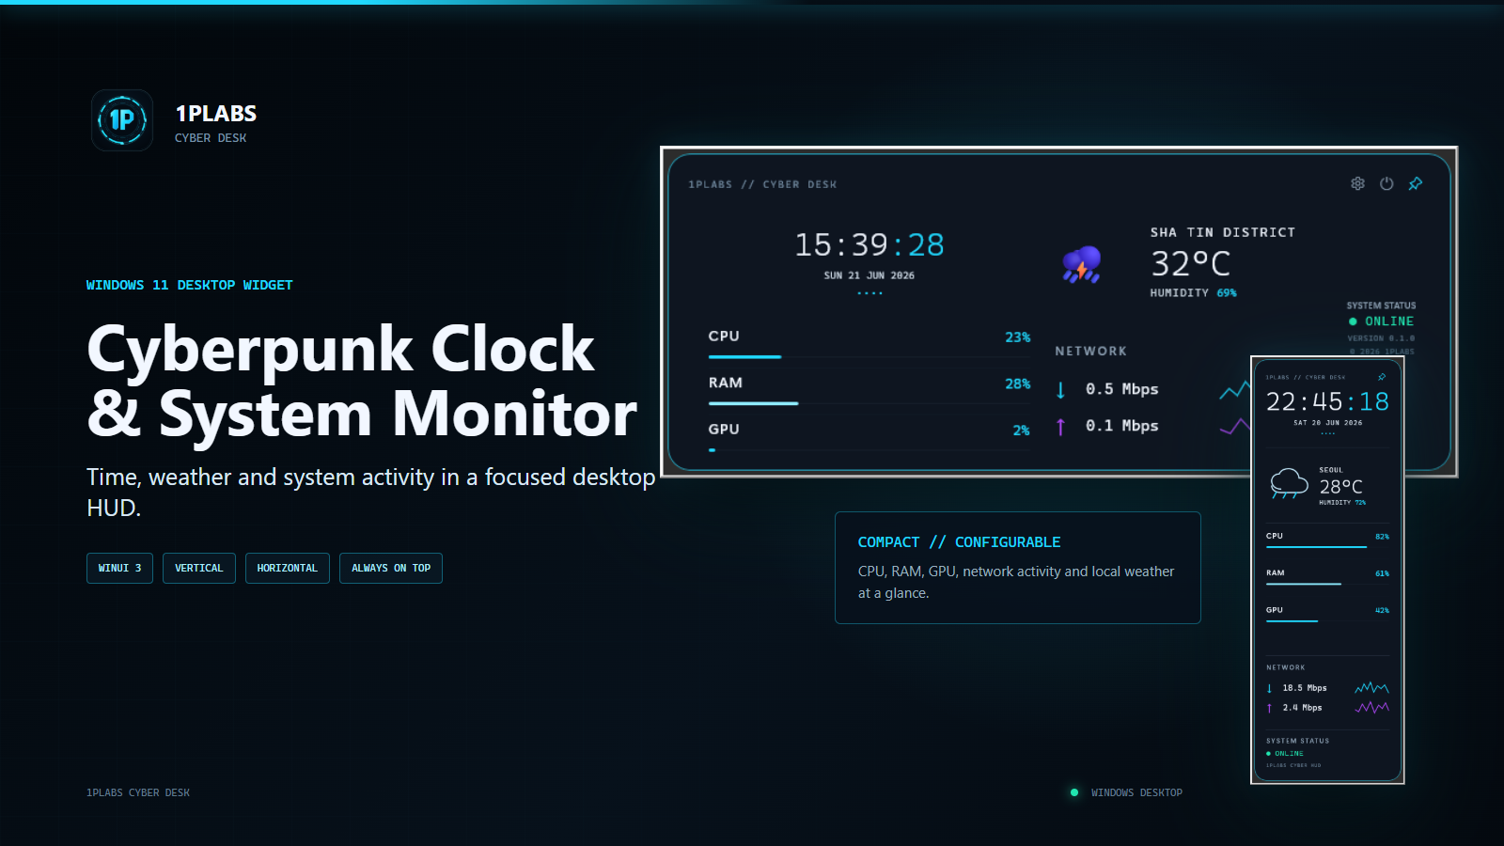Click upload arrow beside 2.4 Mbps
This screenshot has width=1504, height=846.
pyautogui.click(x=1269, y=708)
